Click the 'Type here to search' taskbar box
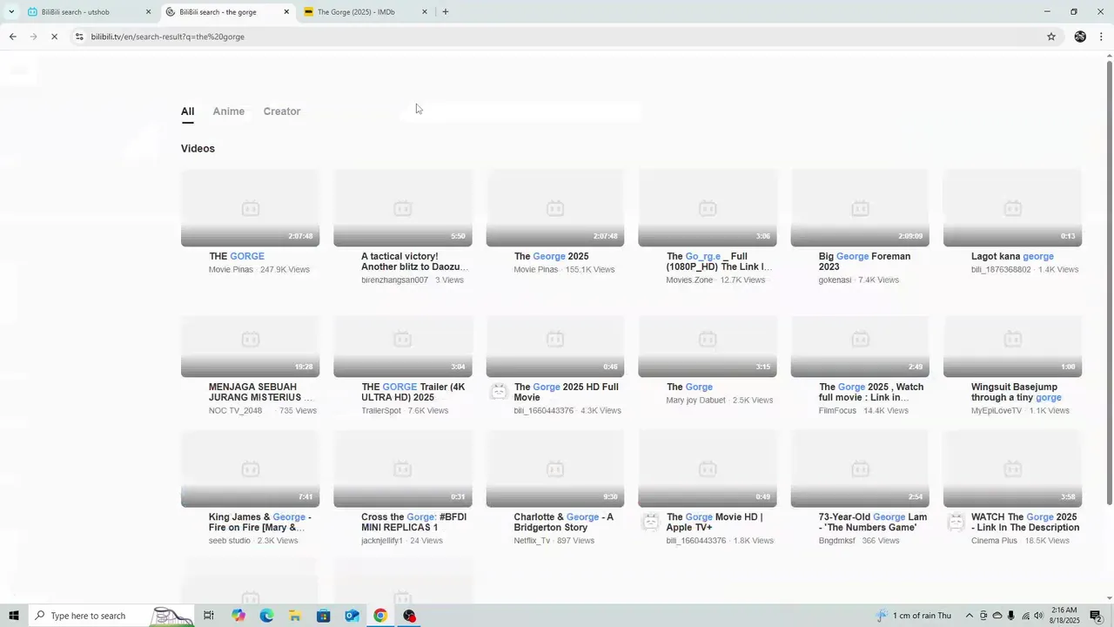 [x=111, y=616]
